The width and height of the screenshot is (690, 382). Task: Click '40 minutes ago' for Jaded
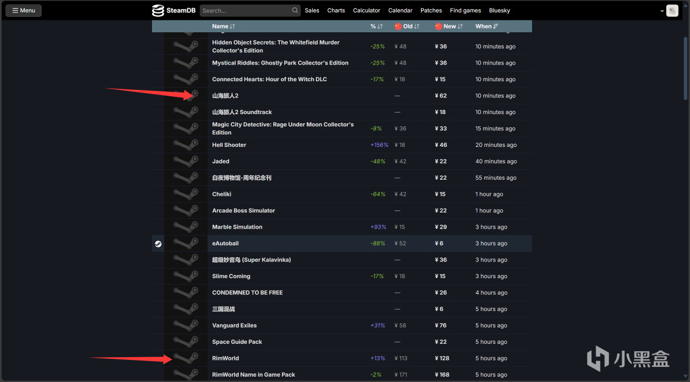496,161
